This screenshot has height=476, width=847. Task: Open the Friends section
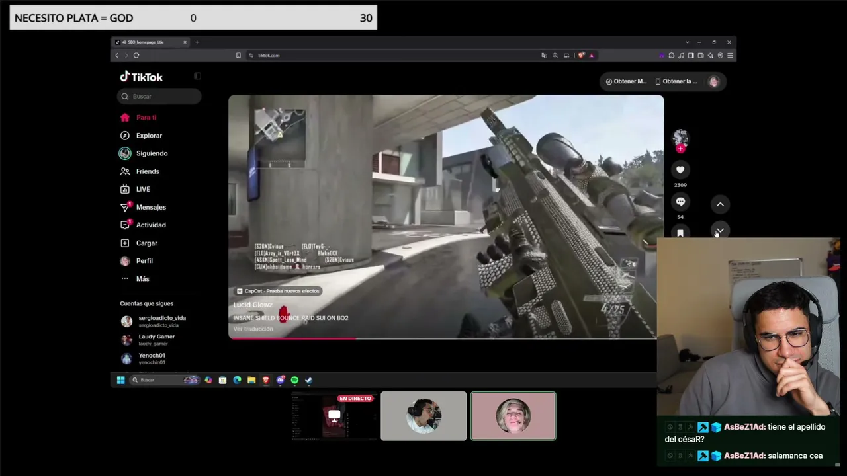coord(140,171)
